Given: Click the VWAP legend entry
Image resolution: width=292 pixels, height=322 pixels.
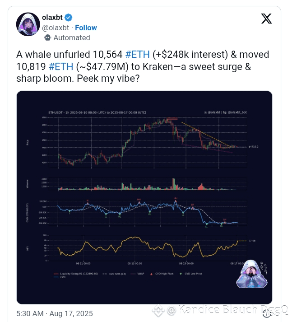Looking at the screenshot, I should [x=137, y=274].
